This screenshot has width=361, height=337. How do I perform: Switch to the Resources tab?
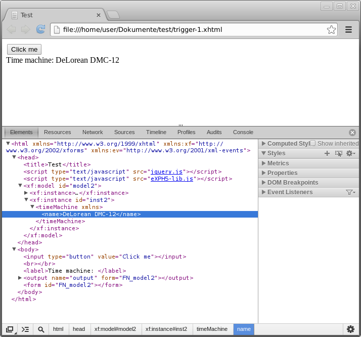pyautogui.click(x=57, y=133)
